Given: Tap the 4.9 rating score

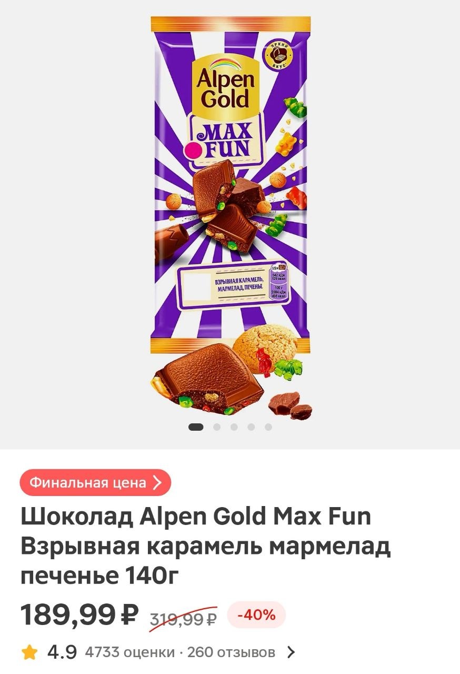Looking at the screenshot, I should point(62,653).
